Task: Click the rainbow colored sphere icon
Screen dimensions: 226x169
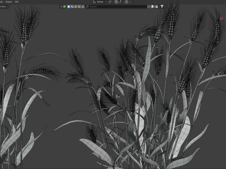Action: pyautogui.click(x=65, y=7)
